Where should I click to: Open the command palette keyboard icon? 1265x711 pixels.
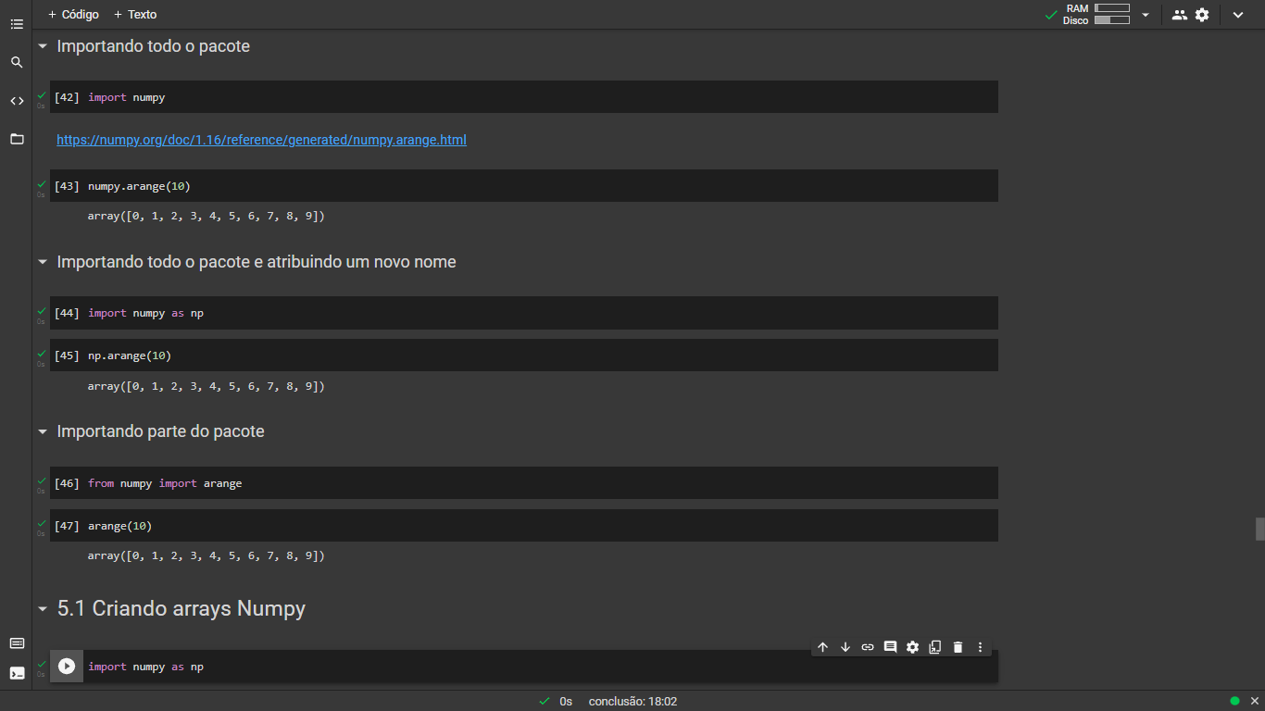17,643
